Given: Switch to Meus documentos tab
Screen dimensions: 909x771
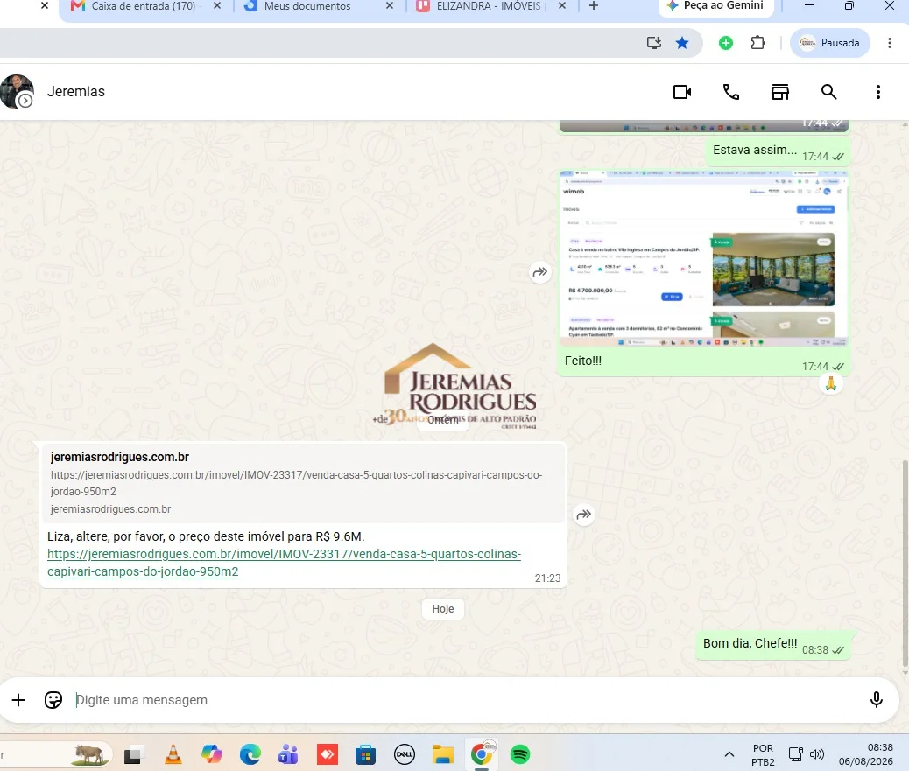Looking at the screenshot, I should [307, 6].
